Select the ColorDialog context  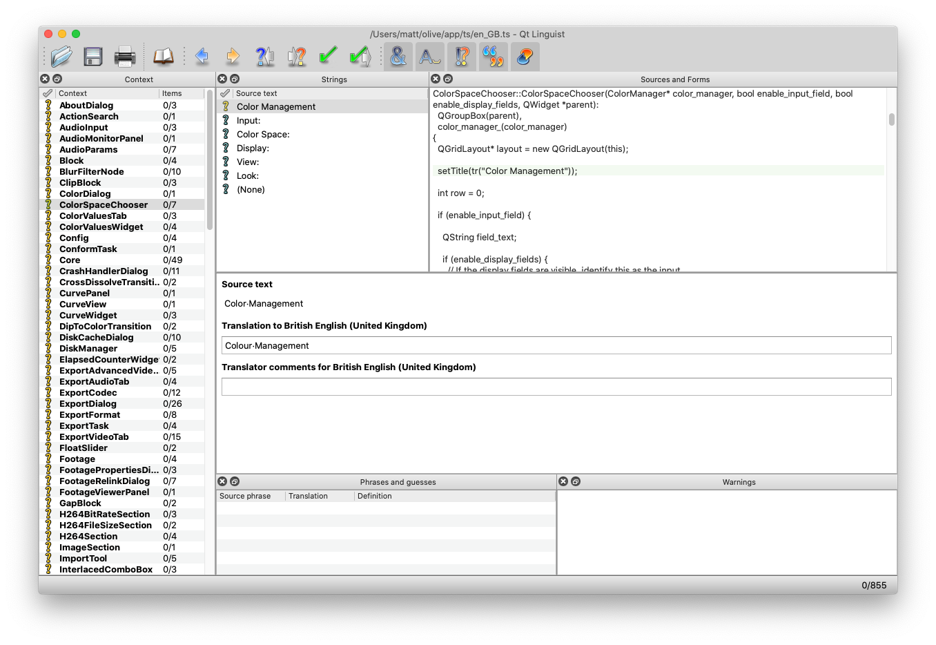[x=122, y=193]
